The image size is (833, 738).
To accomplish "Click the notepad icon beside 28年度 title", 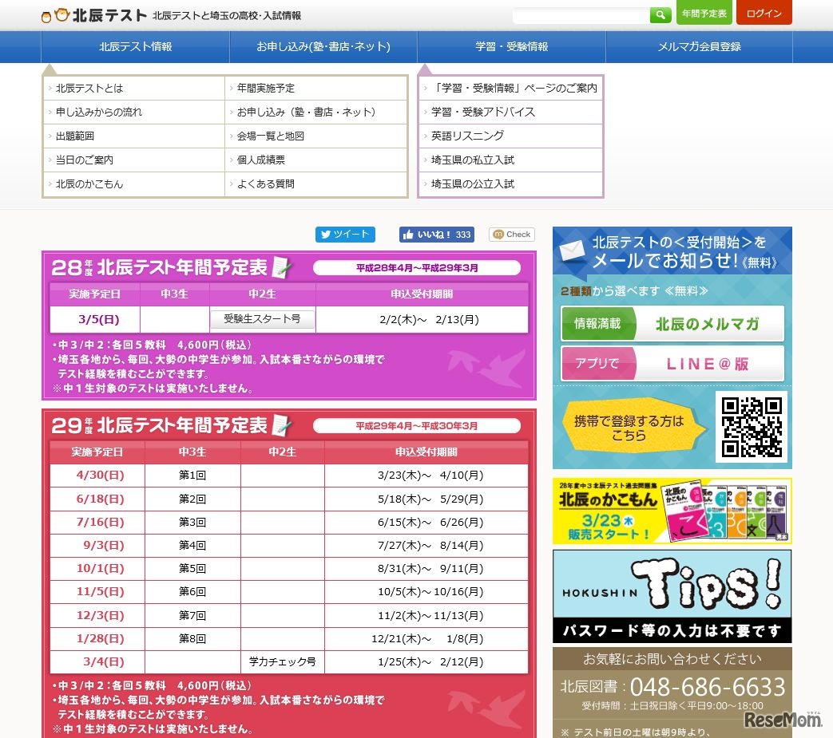I will click(x=282, y=267).
